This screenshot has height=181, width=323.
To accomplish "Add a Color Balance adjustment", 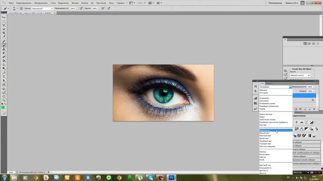I will (302, 129).
